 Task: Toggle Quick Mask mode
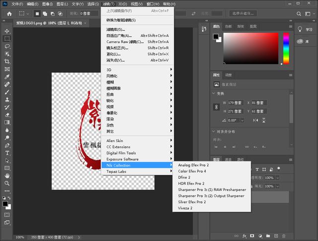[x=7, y=215]
